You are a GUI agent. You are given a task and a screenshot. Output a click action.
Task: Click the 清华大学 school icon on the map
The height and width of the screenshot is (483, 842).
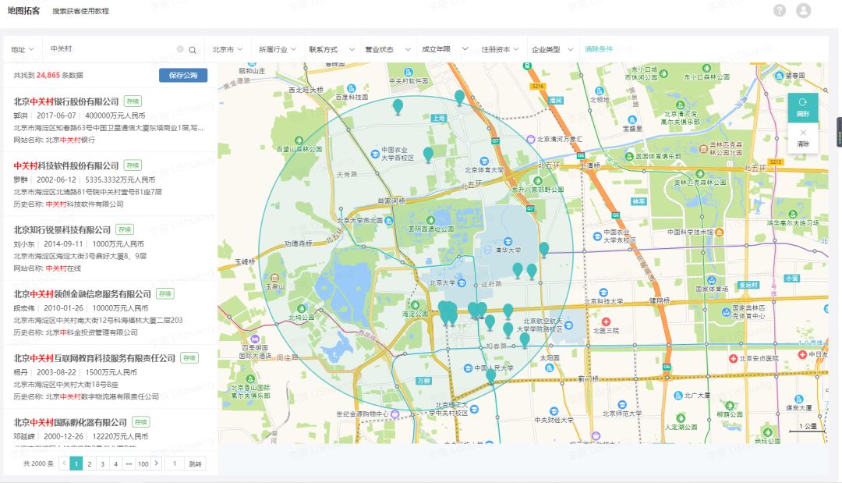click(508, 242)
